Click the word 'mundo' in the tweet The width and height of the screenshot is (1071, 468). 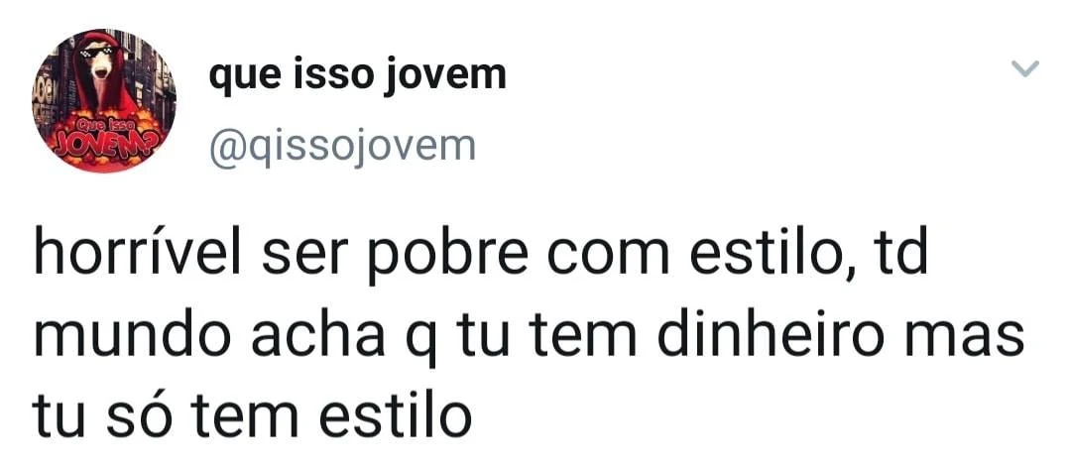(133, 337)
